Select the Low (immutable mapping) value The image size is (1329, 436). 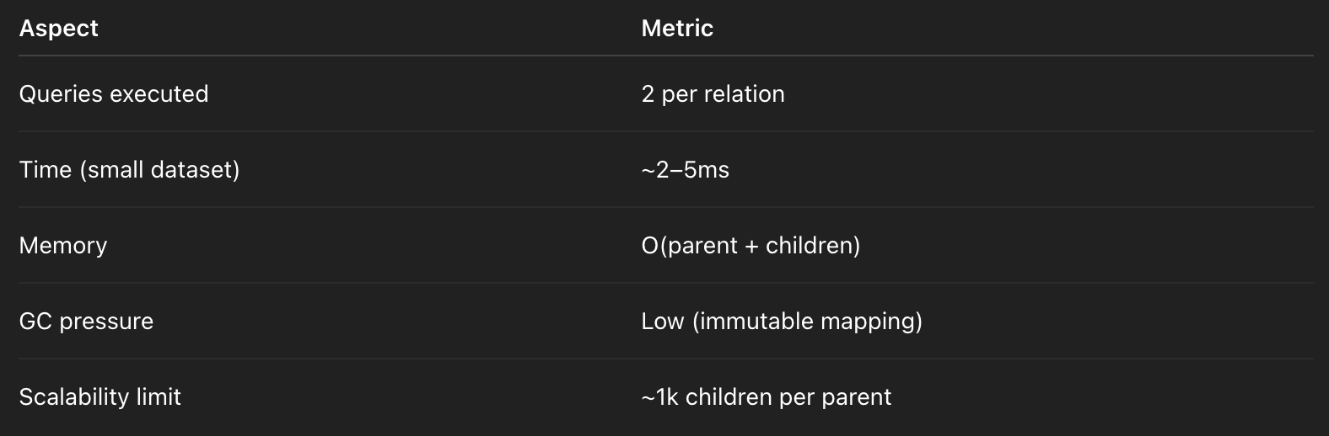pos(782,322)
